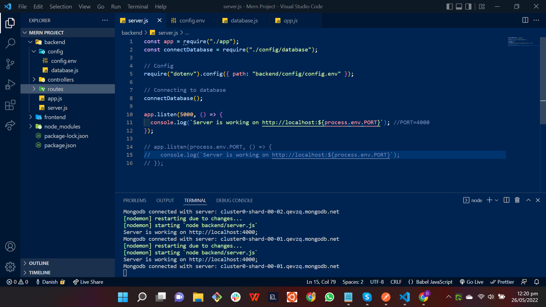This screenshot has width=546, height=307.
Task: Switch to the PROBLEMS tab in panel
Action: pos(135,200)
